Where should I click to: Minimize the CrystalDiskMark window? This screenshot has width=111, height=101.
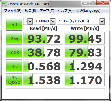(x=86, y=3)
